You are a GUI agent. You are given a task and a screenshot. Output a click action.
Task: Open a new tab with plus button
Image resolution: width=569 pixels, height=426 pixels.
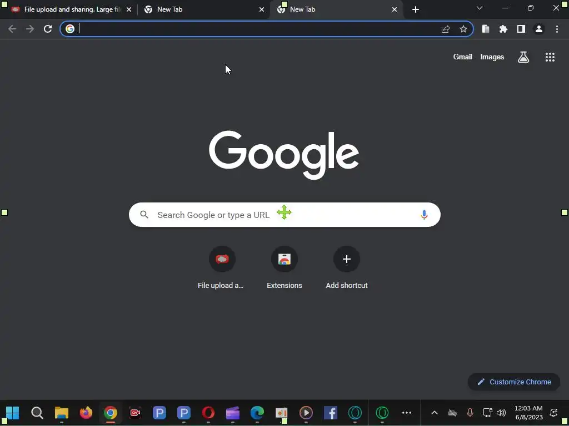pos(416,9)
